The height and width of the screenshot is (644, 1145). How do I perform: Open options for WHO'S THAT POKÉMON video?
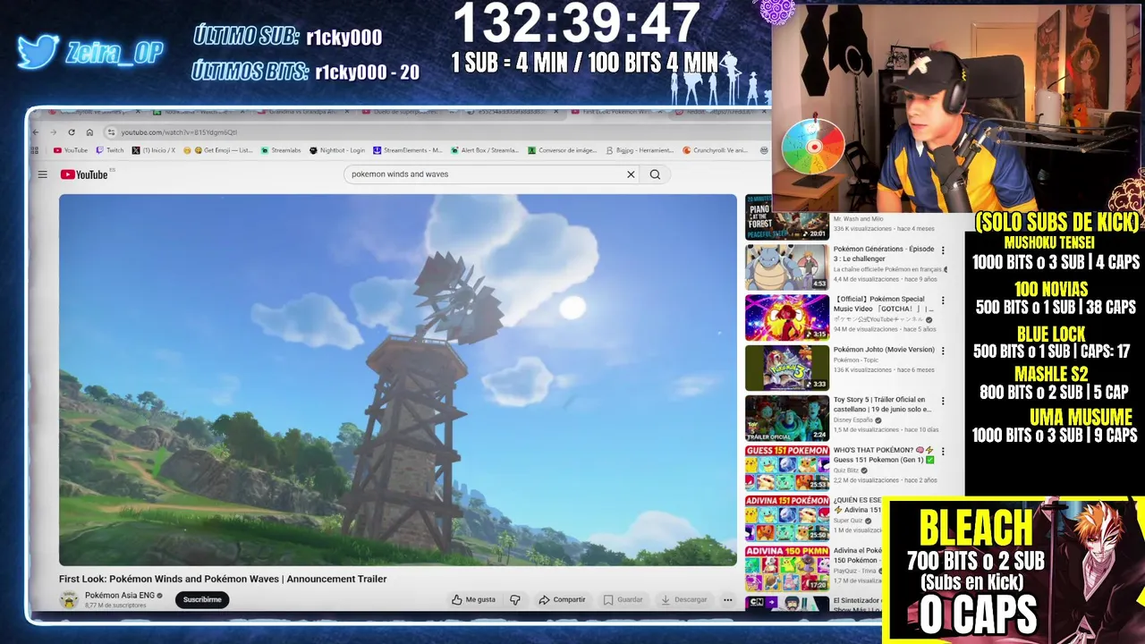942,452
